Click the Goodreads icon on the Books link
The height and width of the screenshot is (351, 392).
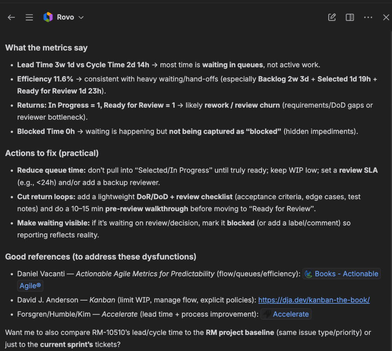308,273
